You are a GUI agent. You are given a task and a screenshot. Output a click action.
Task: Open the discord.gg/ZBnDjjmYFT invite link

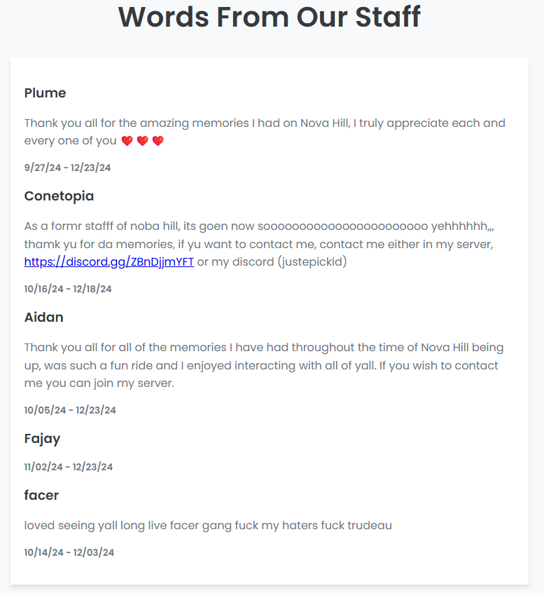109,262
